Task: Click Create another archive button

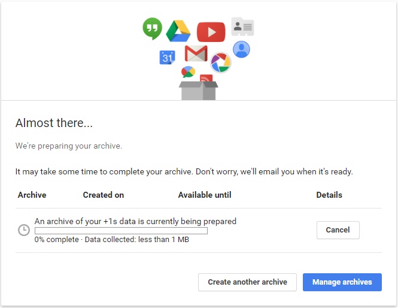Action: (x=247, y=282)
